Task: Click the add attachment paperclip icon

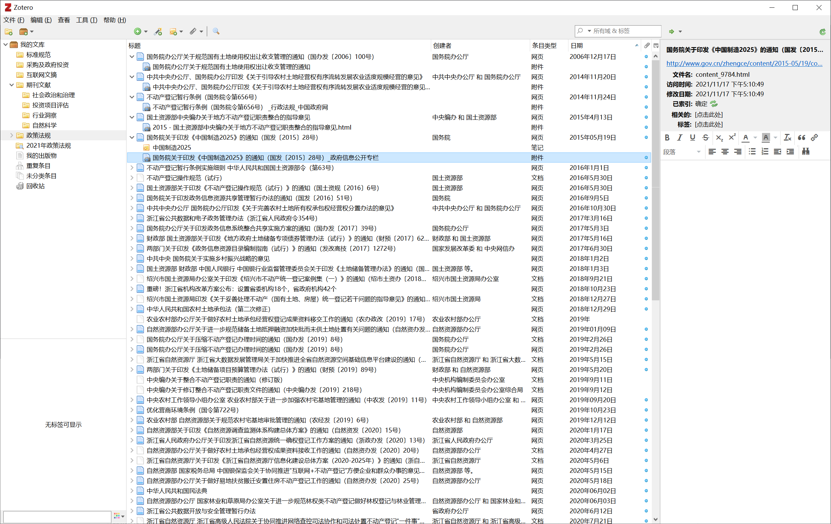Action: pos(193,32)
